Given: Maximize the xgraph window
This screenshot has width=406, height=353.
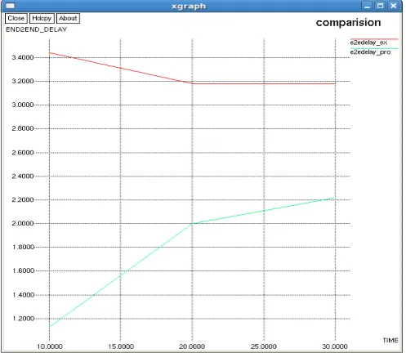Looking at the screenshot, I should [380, 6].
